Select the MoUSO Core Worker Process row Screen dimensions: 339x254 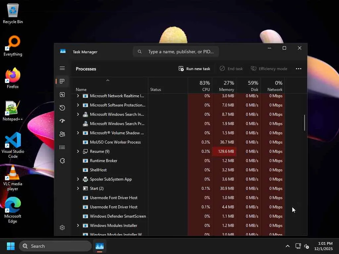(x=178, y=142)
